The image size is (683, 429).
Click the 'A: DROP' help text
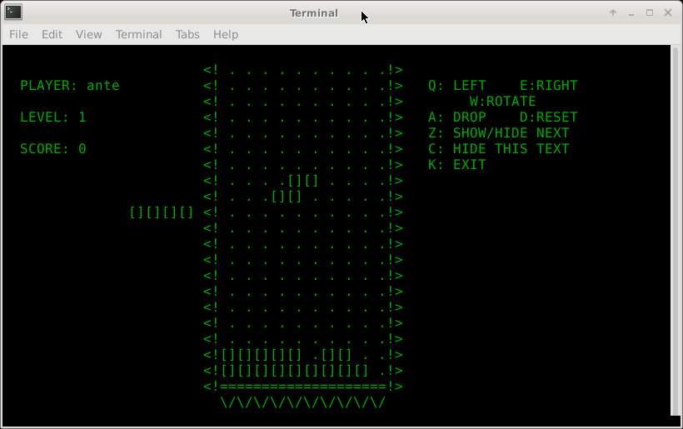457,117
